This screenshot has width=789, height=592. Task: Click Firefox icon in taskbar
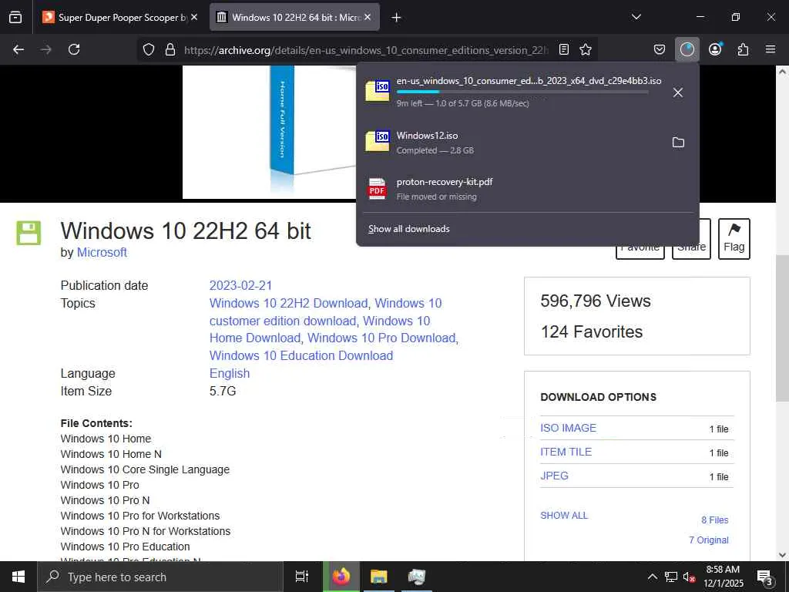341,577
